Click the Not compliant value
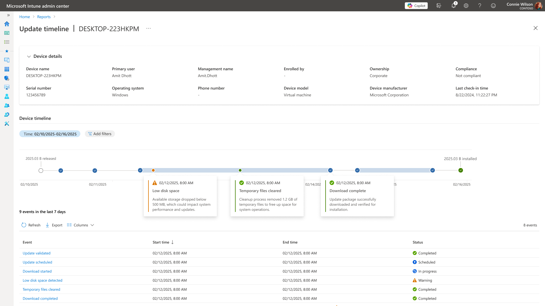Image resolution: width=545 pixels, height=306 pixels. [x=468, y=76]
